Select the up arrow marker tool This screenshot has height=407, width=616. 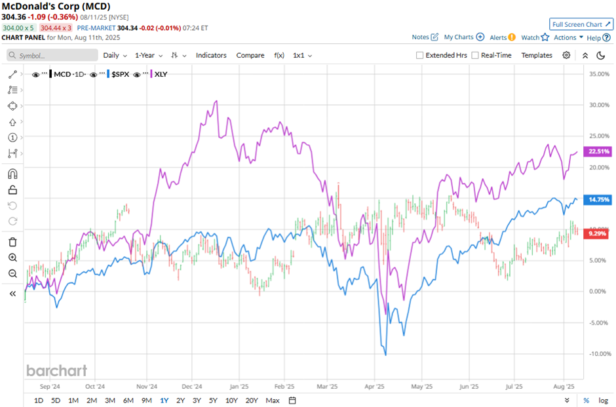click(x=12, y=122)
